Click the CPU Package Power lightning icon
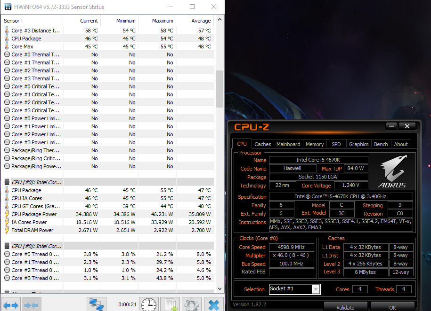431x311 pixels. (7, 214)
